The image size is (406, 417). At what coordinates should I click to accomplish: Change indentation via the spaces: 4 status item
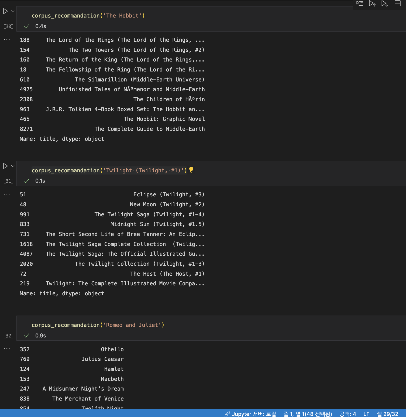click(347, 414)
